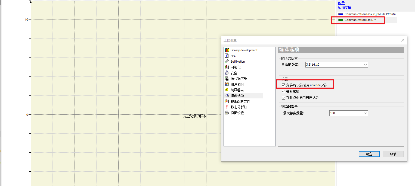Viewport: 415px width, 186px height.
Task: Click the 添加变量 link
Action: [x=345, y=8]
